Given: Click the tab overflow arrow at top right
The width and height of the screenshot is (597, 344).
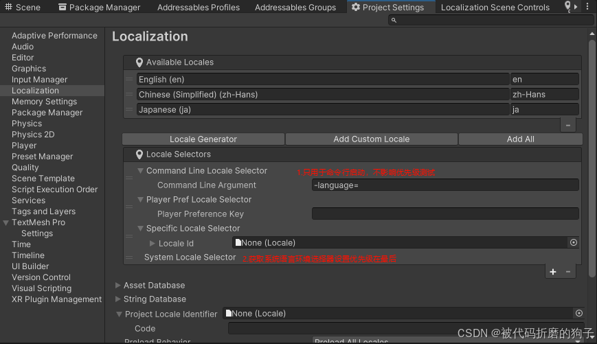Looking at the screenshot, I should pos(576,7).
